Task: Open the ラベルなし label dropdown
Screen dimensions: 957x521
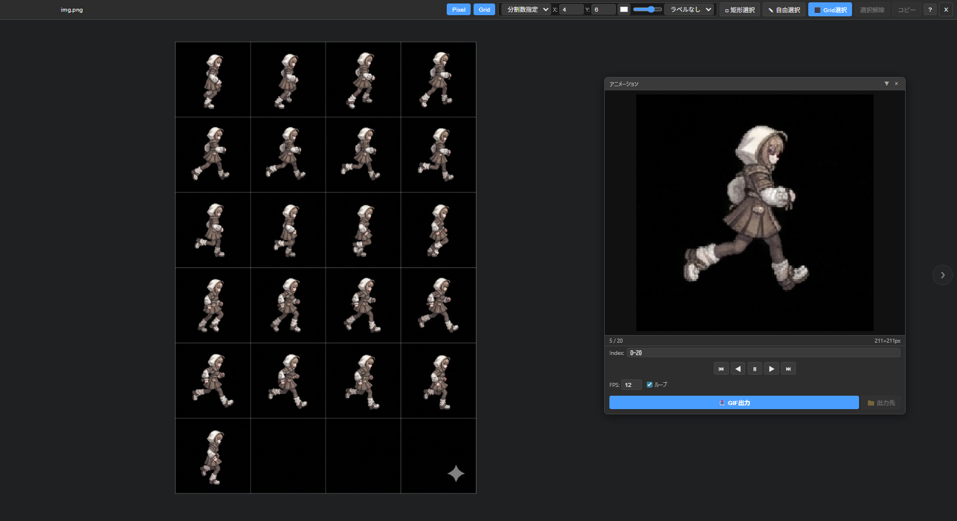Action: point(690,9)
